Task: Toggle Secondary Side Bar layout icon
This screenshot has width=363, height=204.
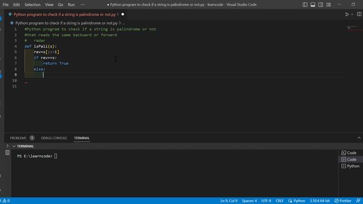Action: 320,5
